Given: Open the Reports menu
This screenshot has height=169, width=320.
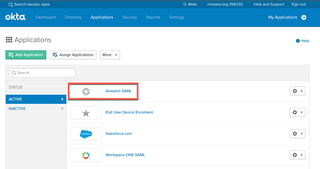Looking at the screenshot, I should (153, 17).
